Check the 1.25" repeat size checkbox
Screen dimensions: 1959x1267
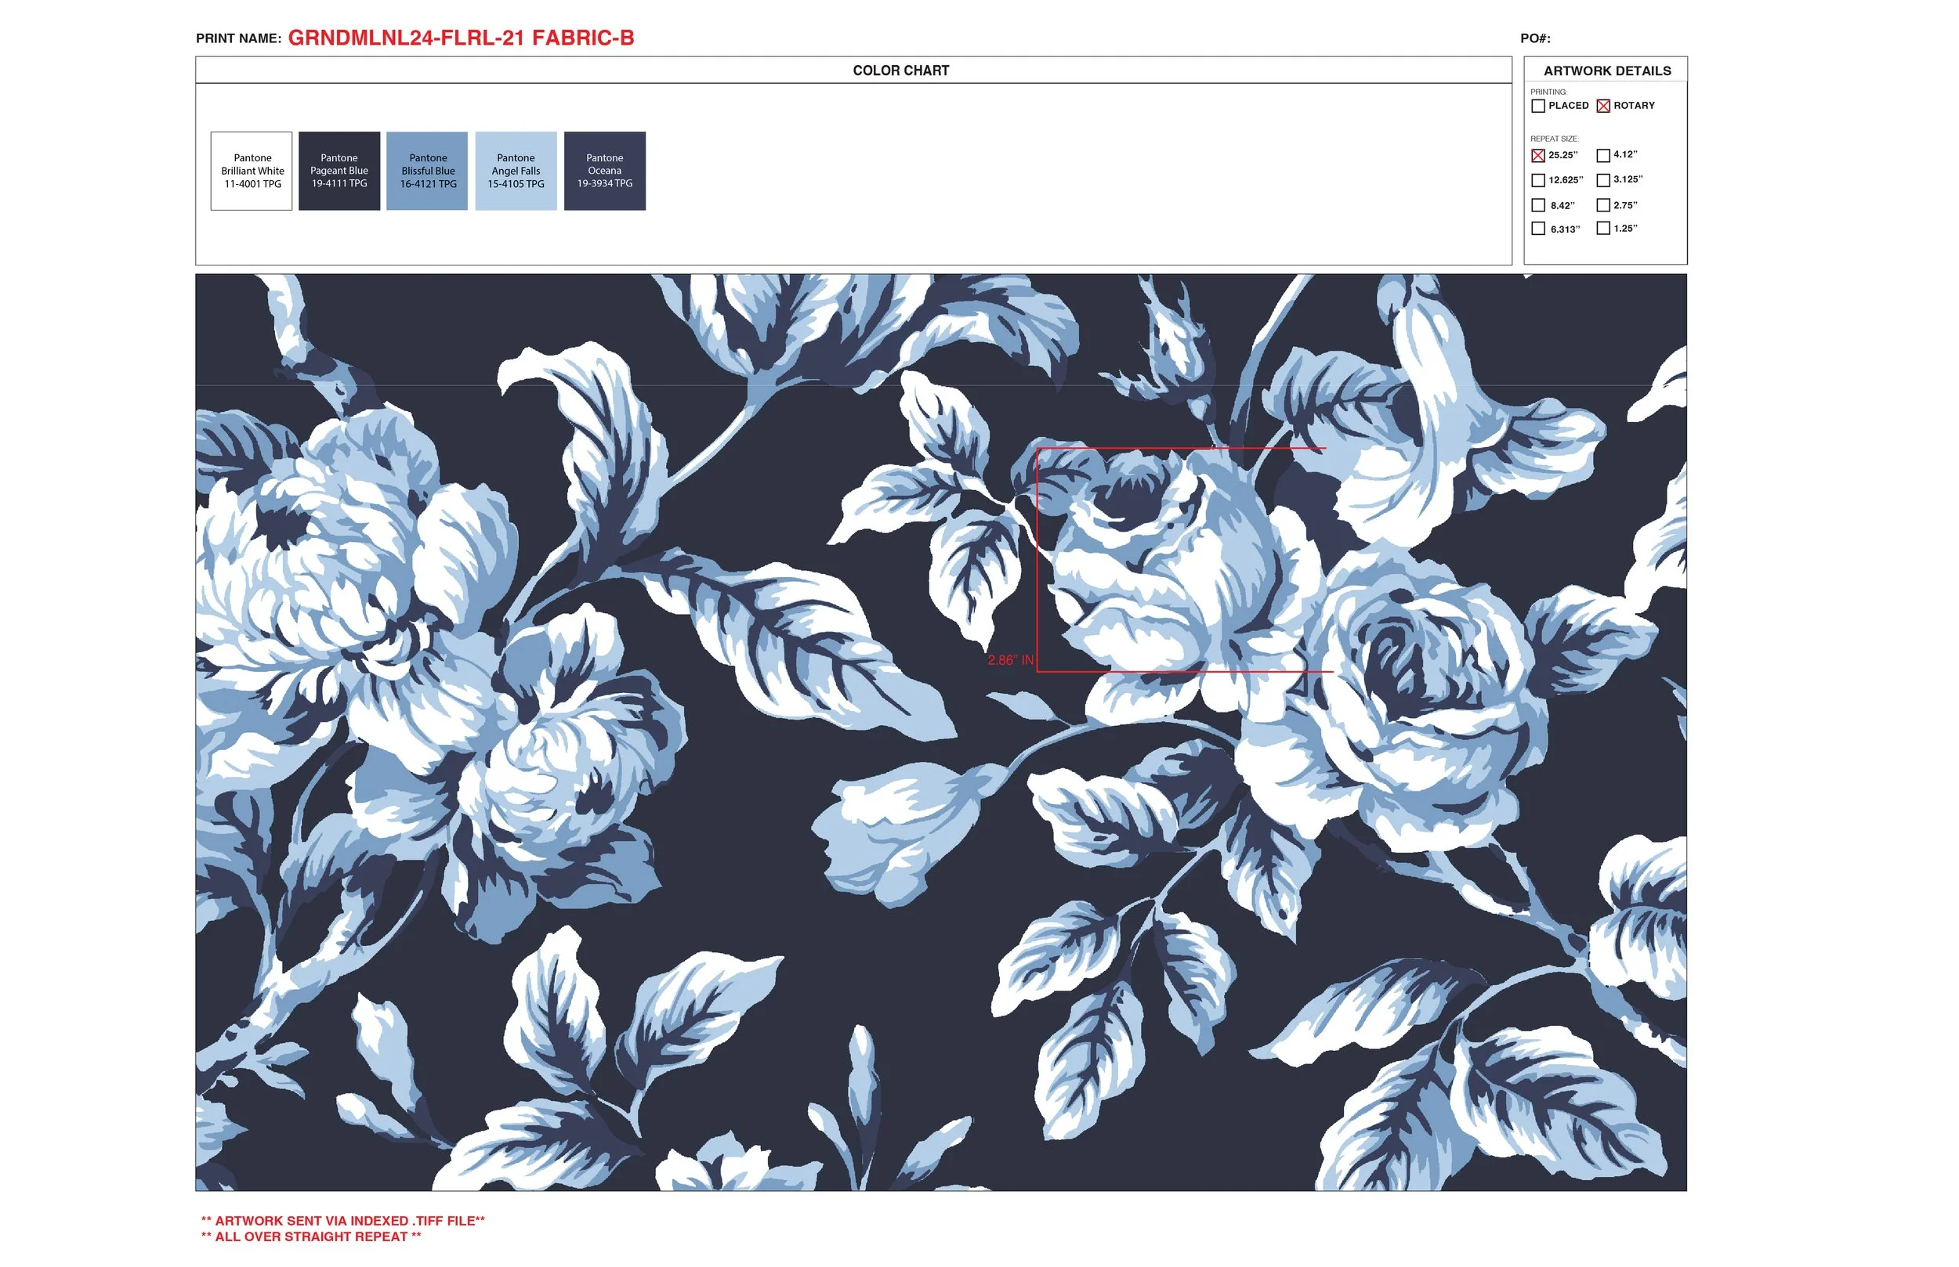click(1603, 229)
